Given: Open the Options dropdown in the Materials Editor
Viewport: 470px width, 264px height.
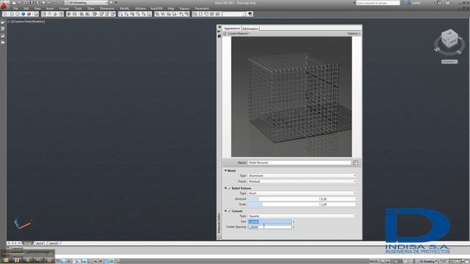Looking at the screenshot, I should click(354, 34).
